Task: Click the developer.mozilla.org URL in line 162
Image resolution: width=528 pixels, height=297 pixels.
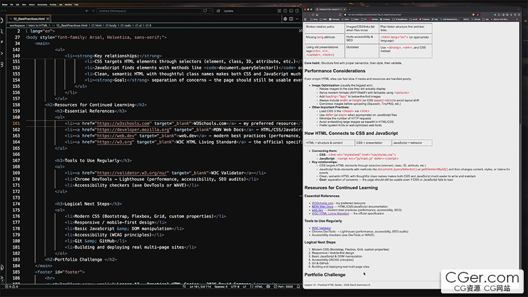Action: [133, 130]
